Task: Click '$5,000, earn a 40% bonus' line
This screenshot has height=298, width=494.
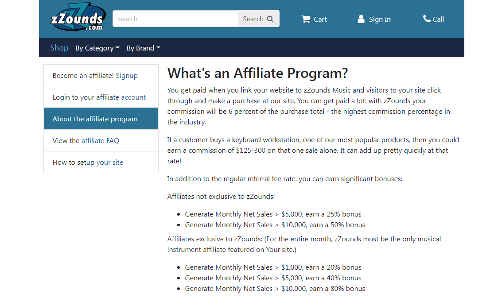Action: (x=273, y=278)
